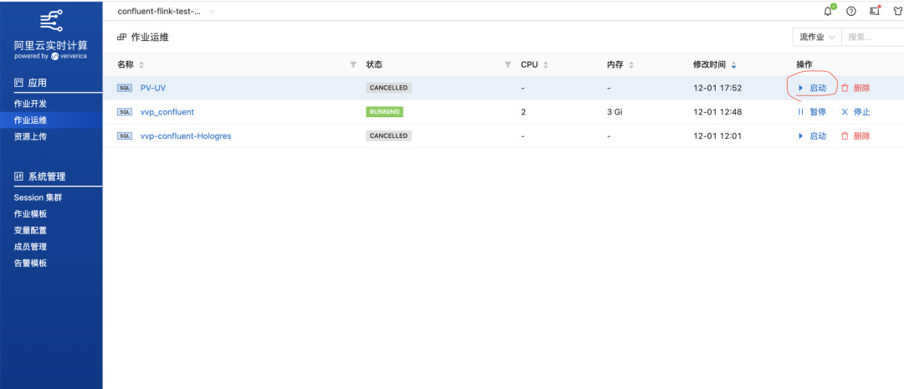Click the 搜索 search input field
904x389 pixels.
(872, 37)
